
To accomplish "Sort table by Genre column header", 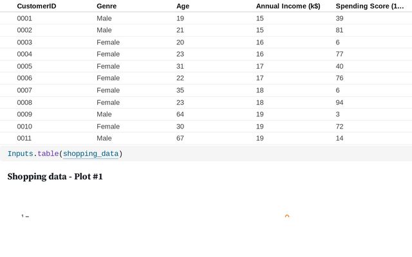I will (106, 6).
